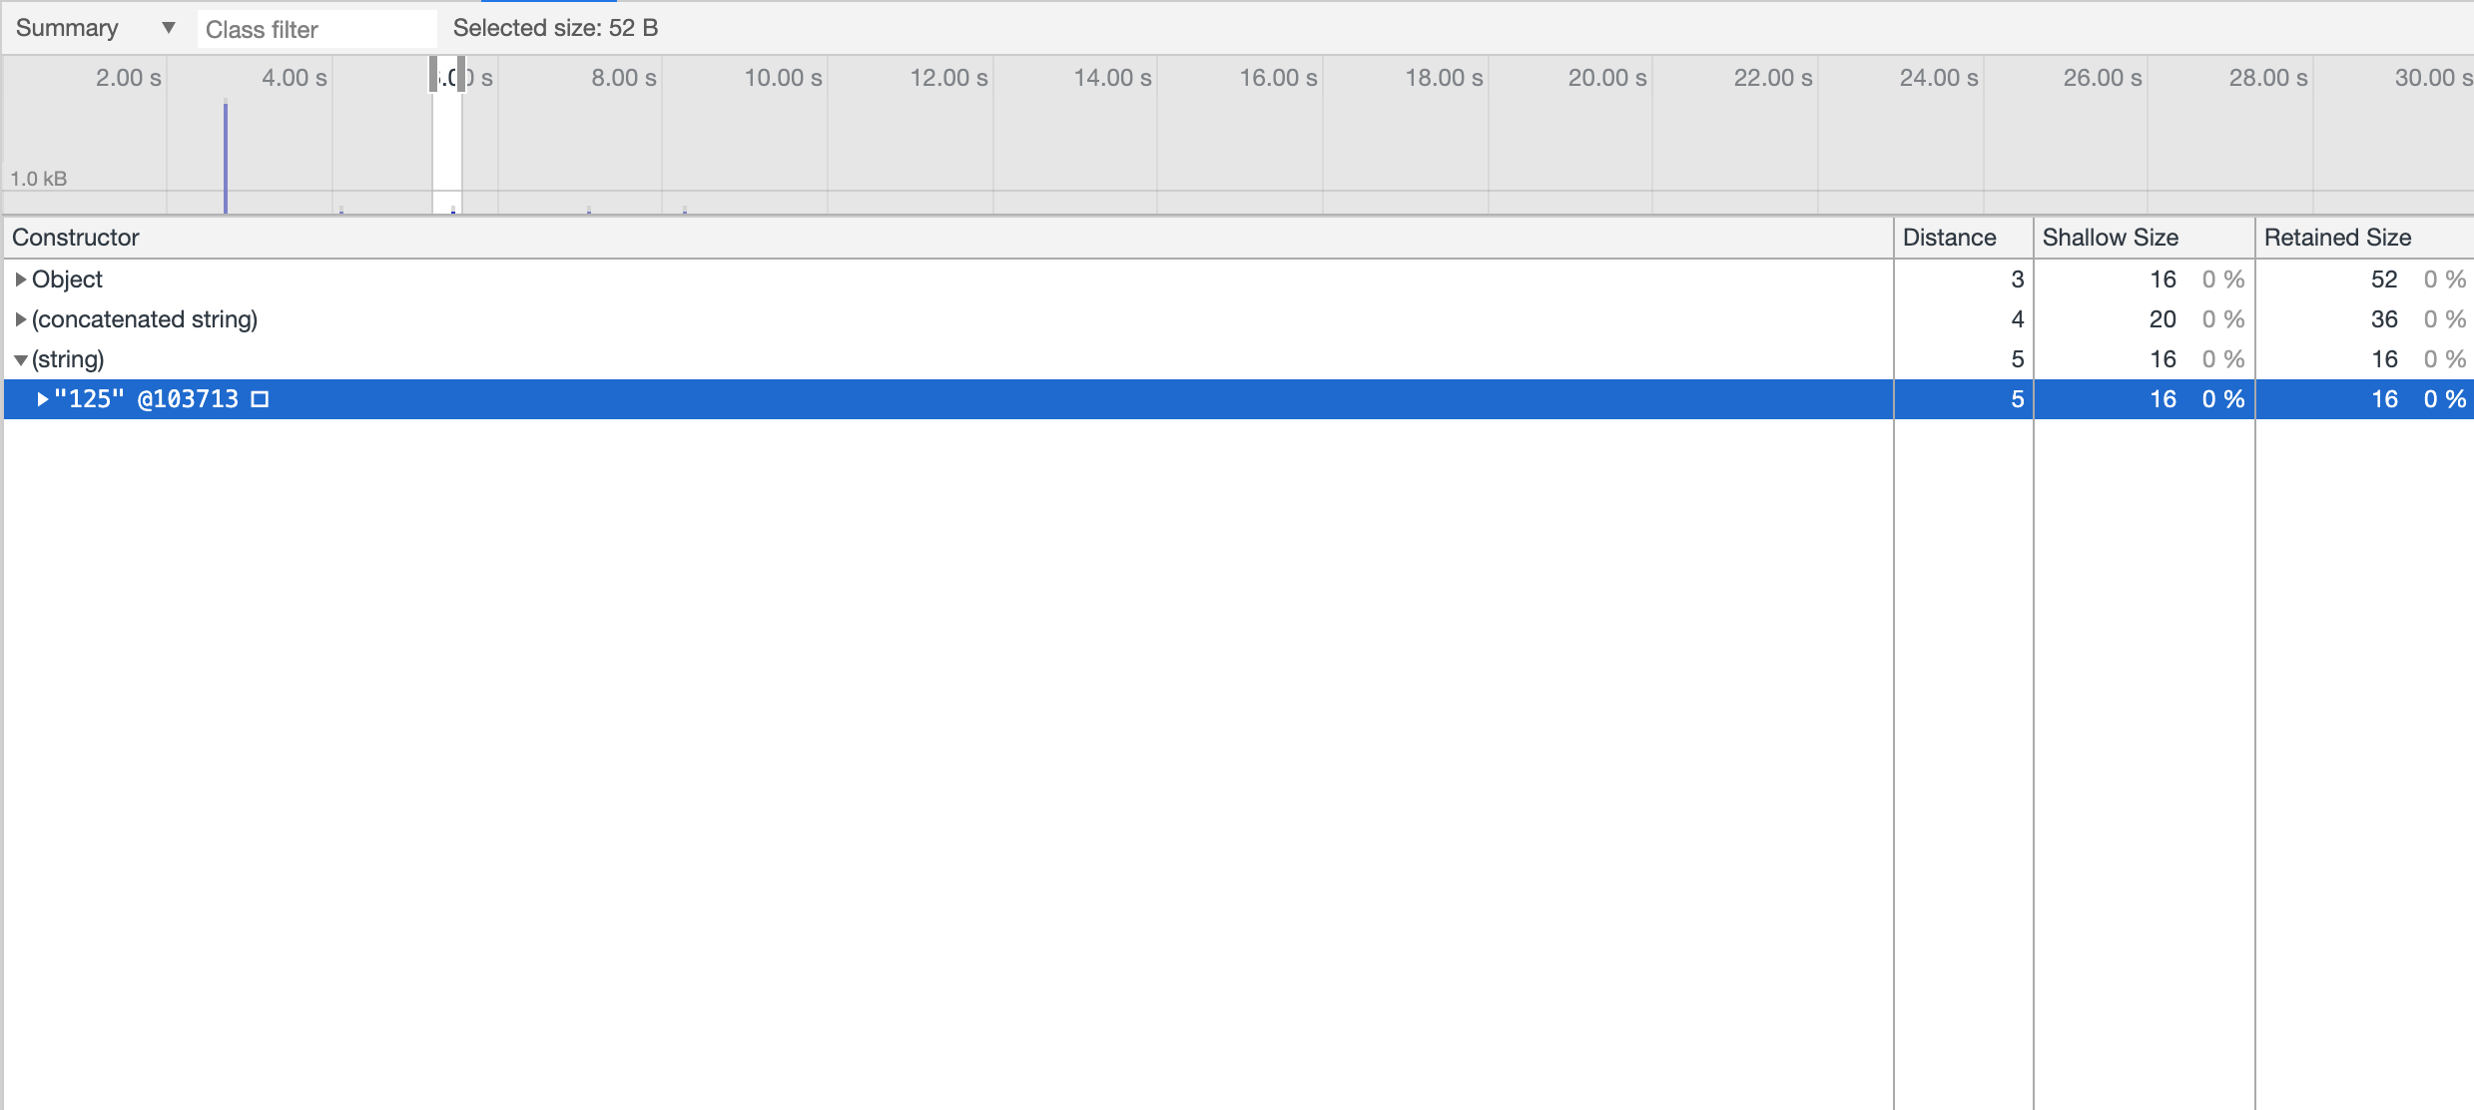Click the left timeline selection handle
The width and height of the screenshot is (2474, 1110).
pos(433,75)
